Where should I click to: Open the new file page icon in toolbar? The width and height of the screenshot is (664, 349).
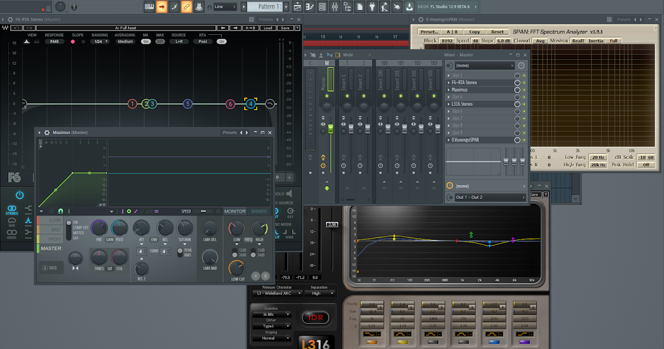pos(360,7)
